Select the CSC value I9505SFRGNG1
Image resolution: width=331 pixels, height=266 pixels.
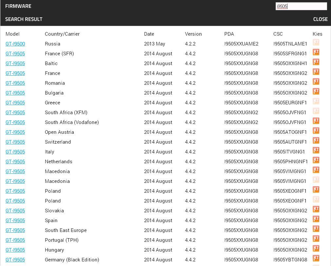[x=290, y=54]
